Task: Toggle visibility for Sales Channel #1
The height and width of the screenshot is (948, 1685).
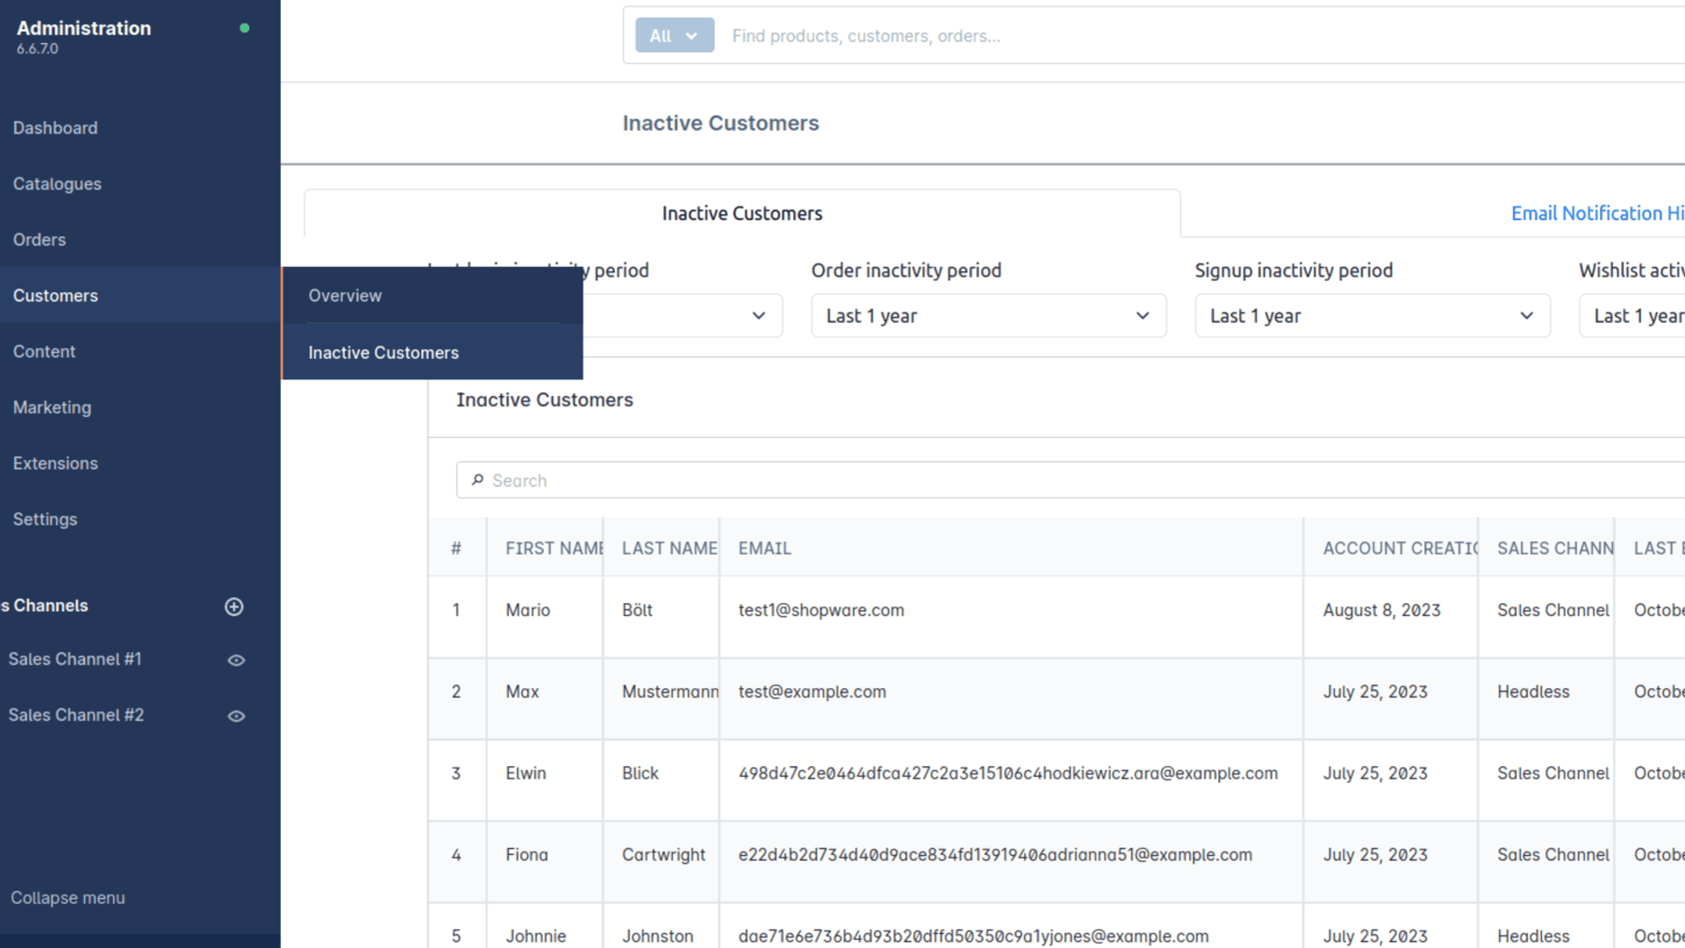Action: (x=236, y=660)
